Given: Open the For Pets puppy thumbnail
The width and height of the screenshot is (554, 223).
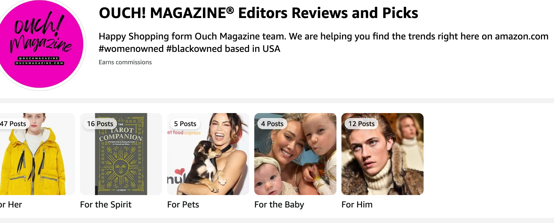Looking at the screenshot, I should (x=208, y=154).
